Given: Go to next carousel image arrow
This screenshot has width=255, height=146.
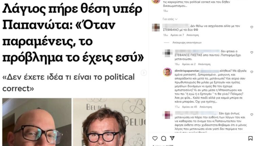Looking at the screenshot, I should coord(143,73).
